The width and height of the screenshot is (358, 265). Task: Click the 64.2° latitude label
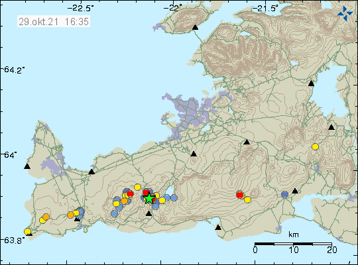tap(14, 70)
